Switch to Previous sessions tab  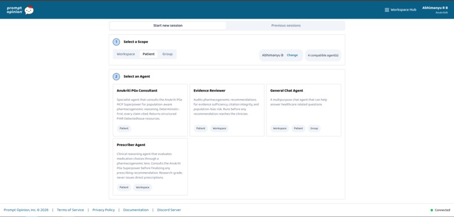pyautogui.click(x=286, y=25)
